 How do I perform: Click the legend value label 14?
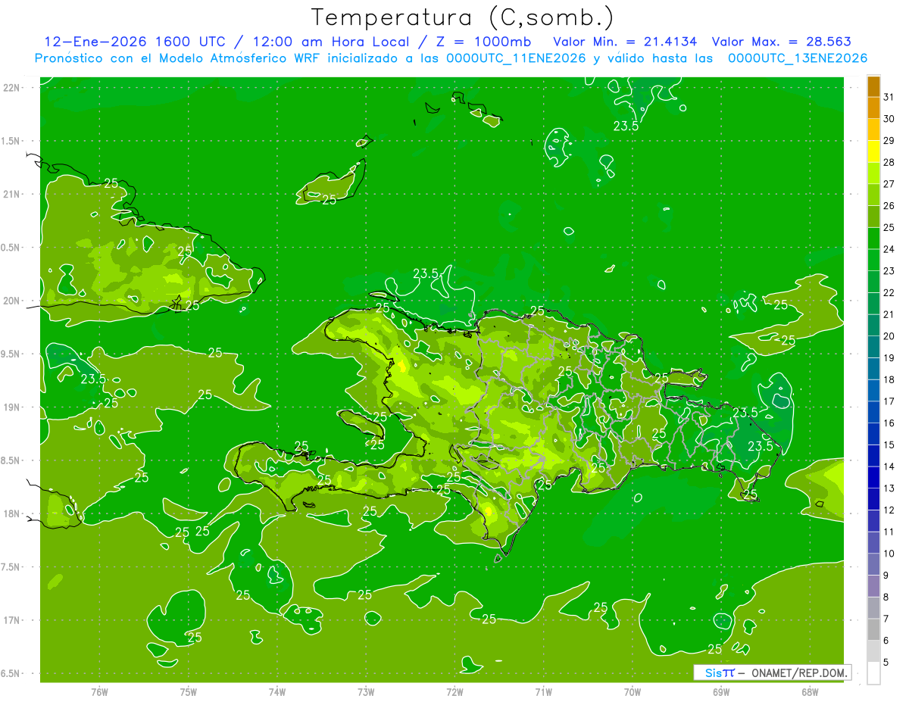point(889,466)
